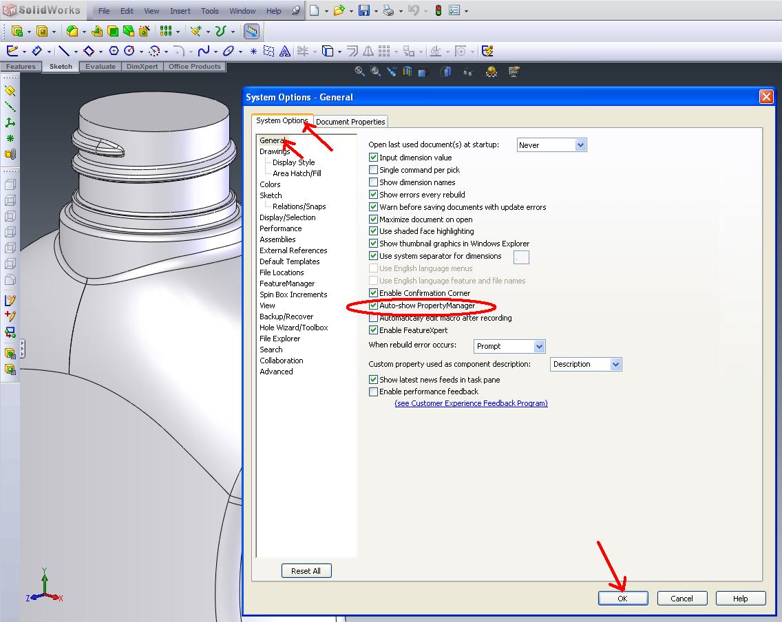Switch to the Document Properties tab
Image resolution: width=782 pixels, height=622 pixels.
[350, 121]
